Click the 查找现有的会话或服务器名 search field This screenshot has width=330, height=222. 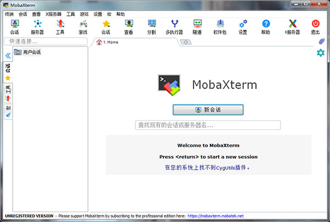(208, 125)
